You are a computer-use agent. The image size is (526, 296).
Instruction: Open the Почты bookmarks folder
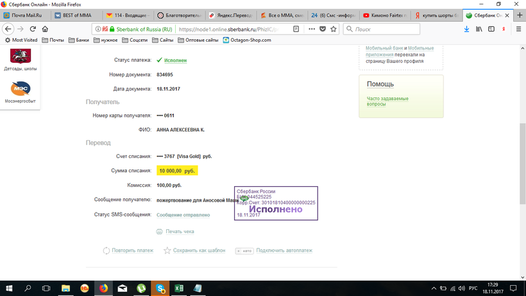point(53,40)
